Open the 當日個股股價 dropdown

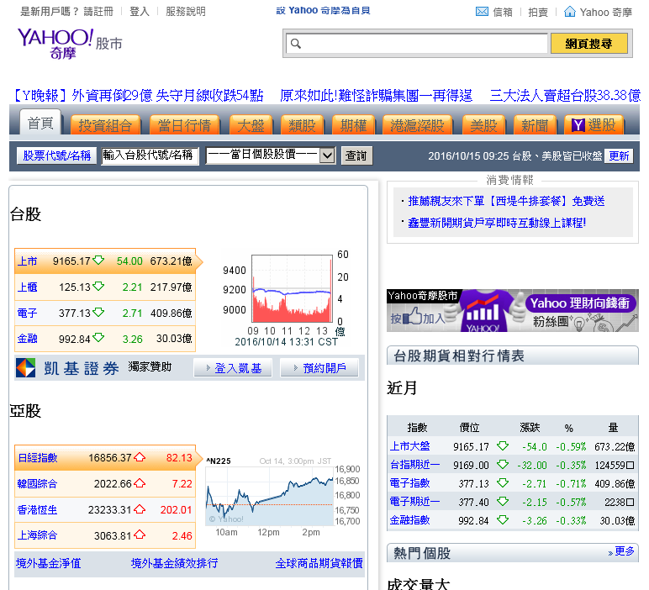[x=271, y=155]
